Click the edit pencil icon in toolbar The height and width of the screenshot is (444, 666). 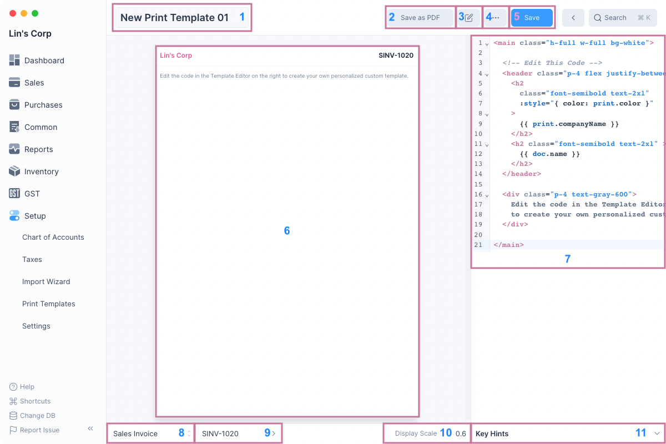click(469, 18)
